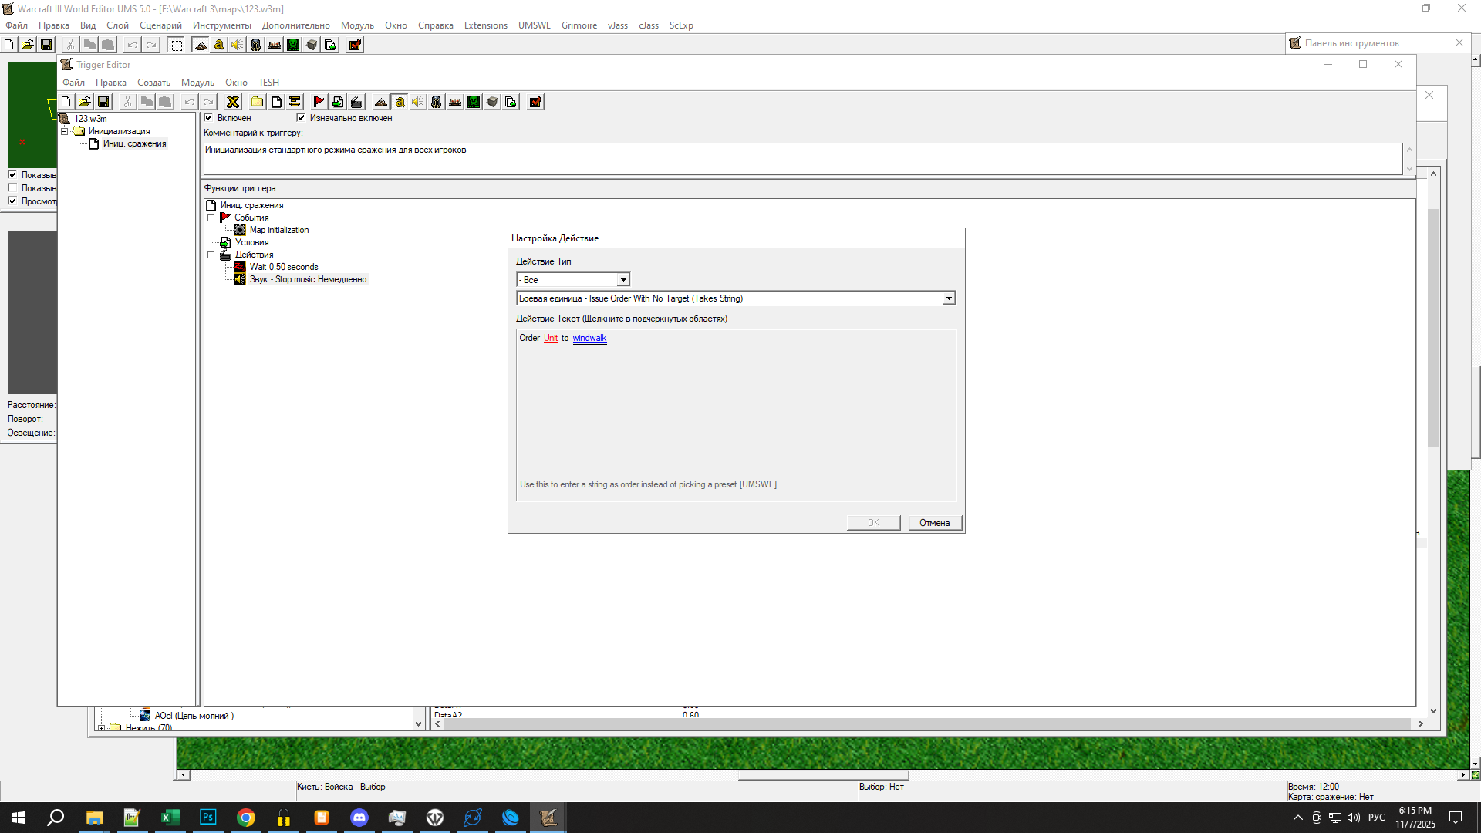Click inside the trigger comment text field
The height and width of the screenshot is (833, 1481).
(802, 158)
